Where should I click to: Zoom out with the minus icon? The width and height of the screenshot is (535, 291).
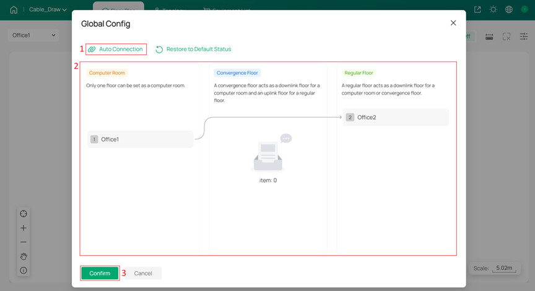point(24,242)
